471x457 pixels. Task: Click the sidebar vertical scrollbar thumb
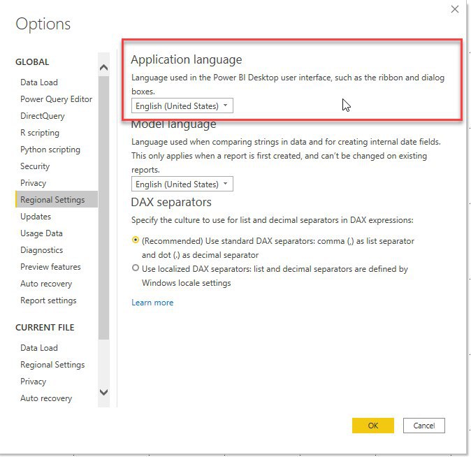[x=103, y=208]
